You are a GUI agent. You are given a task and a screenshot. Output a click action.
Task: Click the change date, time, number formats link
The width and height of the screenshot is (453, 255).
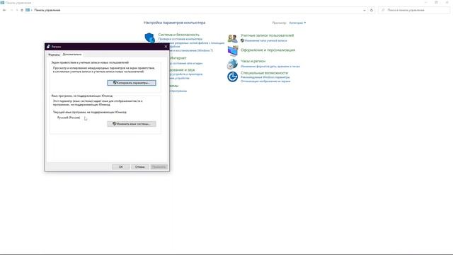[x=270, y=67]
